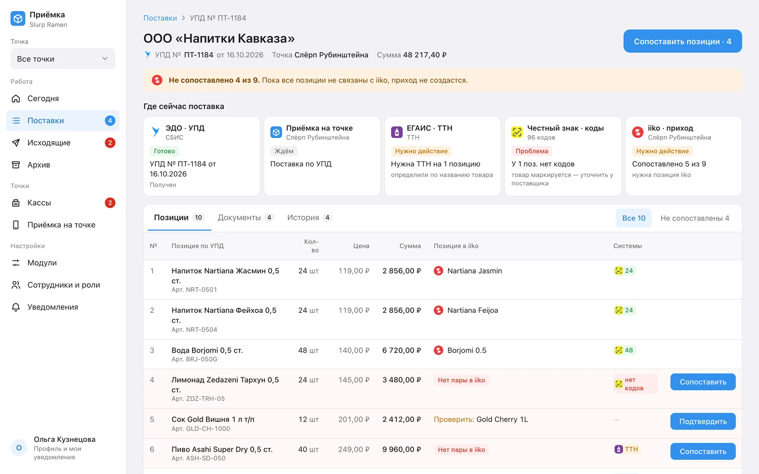Click the Нет пары в iiko label for Asahi
759x474 pixels.
(462, 449)
